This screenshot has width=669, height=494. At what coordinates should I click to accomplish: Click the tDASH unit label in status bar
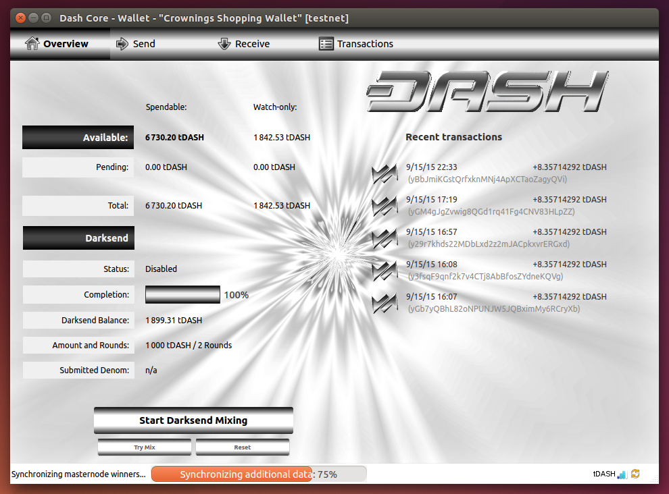pyautogui.click(x=604, y=474)
